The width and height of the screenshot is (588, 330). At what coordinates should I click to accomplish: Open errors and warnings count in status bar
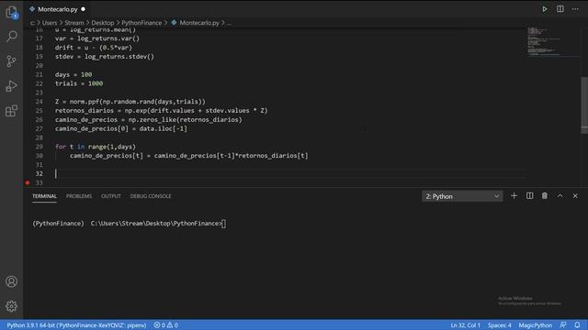click(x=165, y=325)
